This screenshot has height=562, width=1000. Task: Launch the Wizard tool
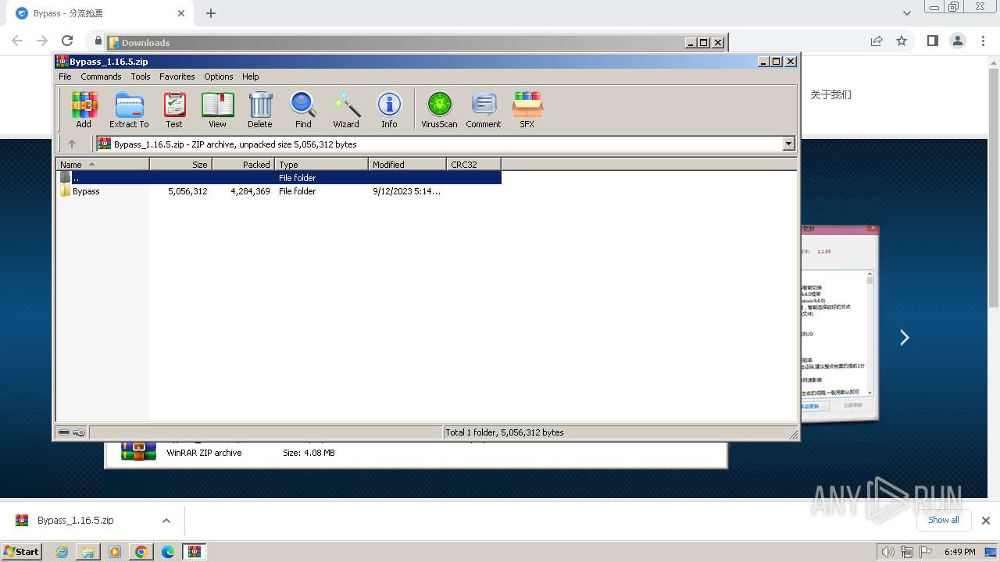(346, 109)
